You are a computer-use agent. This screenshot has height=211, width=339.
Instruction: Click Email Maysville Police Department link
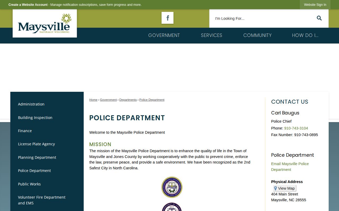point(290,167)
